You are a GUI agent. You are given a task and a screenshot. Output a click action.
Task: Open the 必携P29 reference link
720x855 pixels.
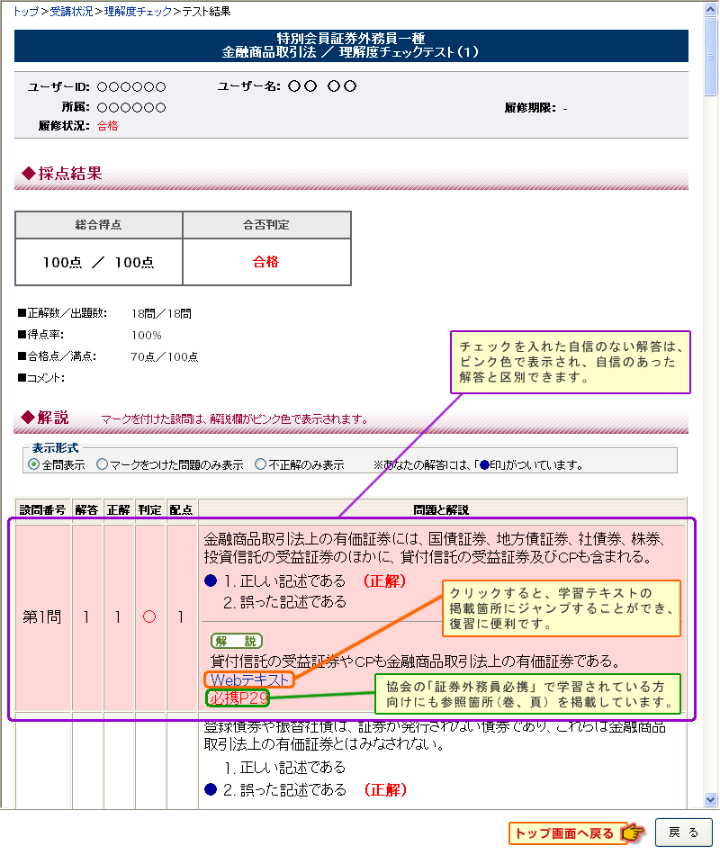tap(238, 697)
